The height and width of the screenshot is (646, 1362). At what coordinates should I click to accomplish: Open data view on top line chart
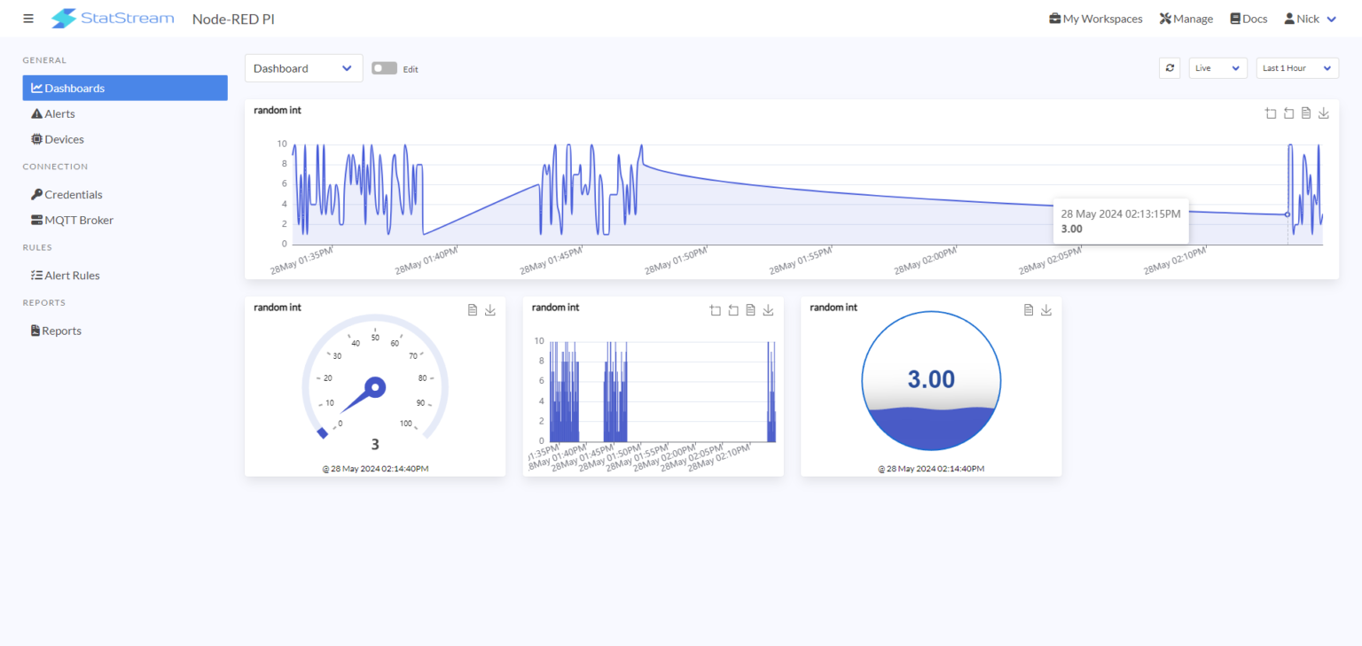[x=1306, y=113]
